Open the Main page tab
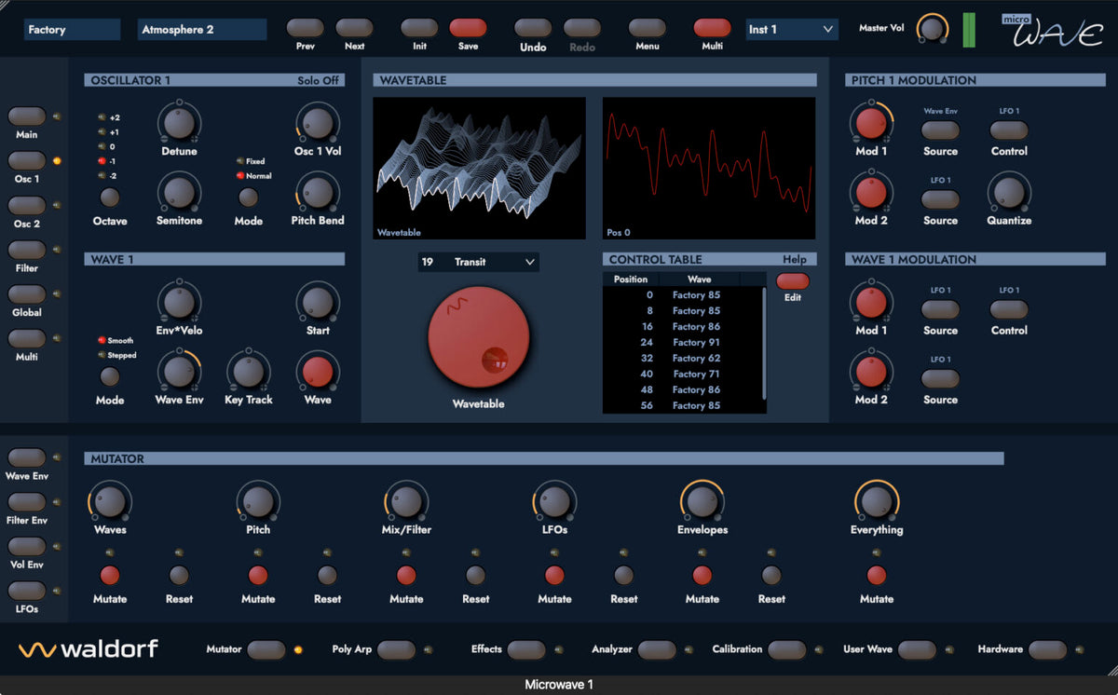 click(x=27, y=116)
